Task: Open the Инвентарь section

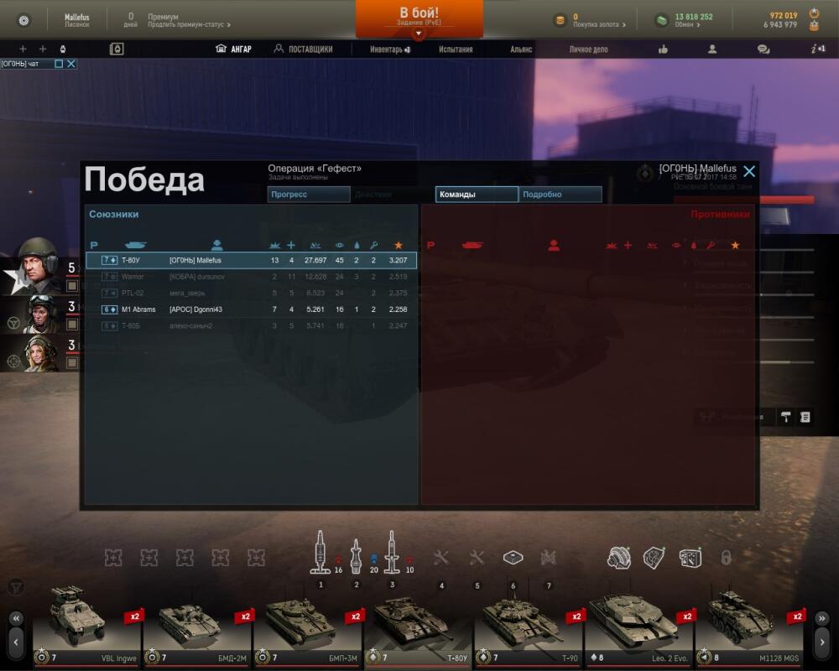Action: (x=390, y=49)
